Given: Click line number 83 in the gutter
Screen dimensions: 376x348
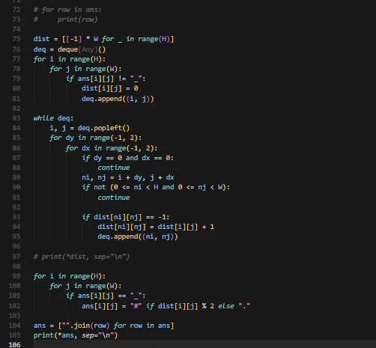Looking at the screenshot, I should (x=16, y=118).
